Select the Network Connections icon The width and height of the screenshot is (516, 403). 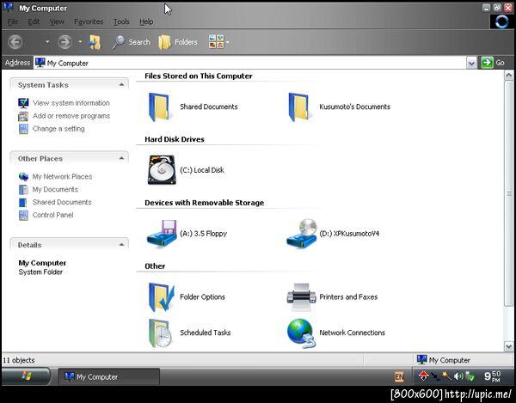pyautogui.click(x=301, y=333)
